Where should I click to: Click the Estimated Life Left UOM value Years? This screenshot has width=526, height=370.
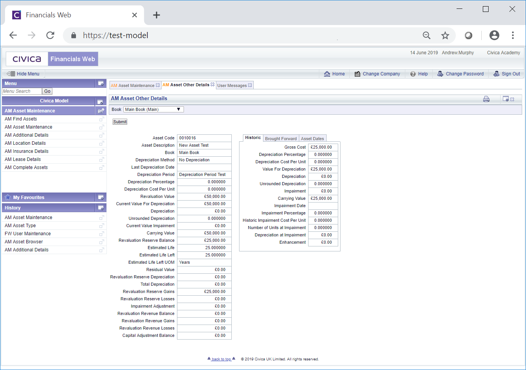[x=204, y=262]
